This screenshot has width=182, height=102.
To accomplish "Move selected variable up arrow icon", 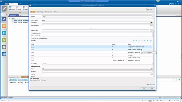I will tap(142, 41).
